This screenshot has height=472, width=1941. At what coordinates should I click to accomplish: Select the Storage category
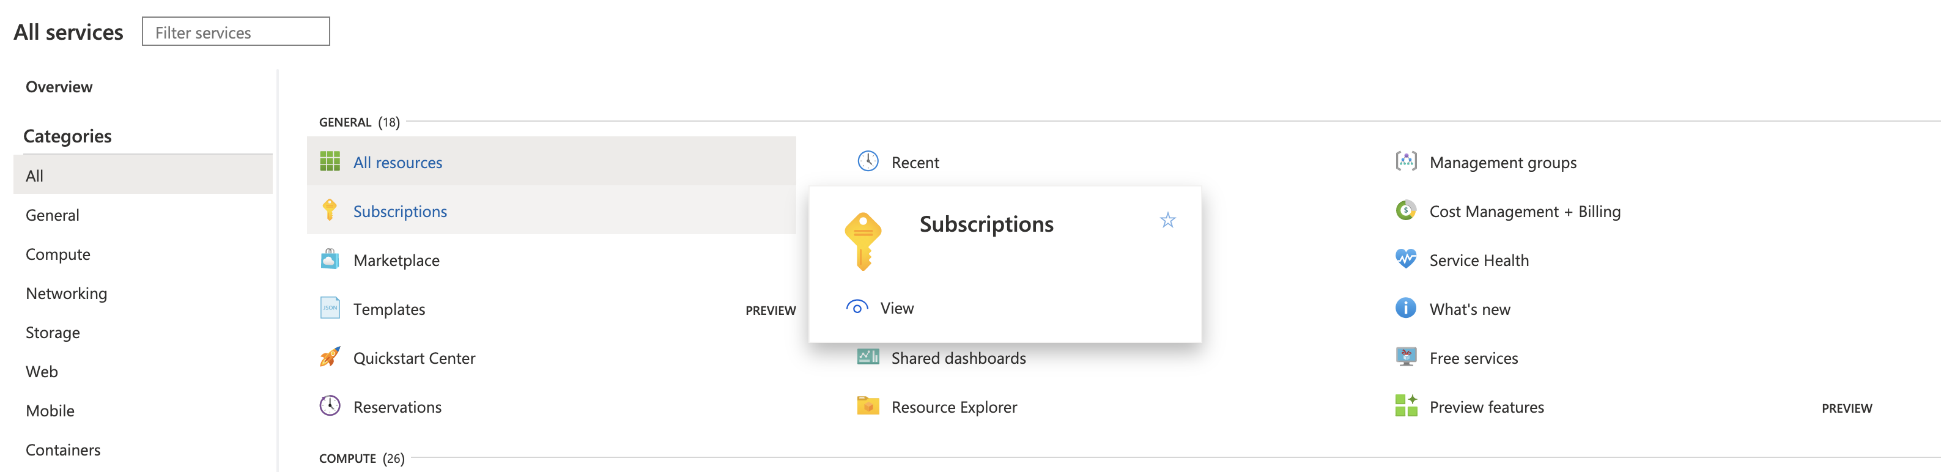(x=53, y=333)
